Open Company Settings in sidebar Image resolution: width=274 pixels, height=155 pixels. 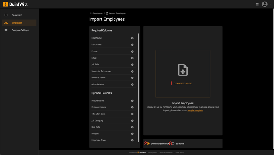19,30
